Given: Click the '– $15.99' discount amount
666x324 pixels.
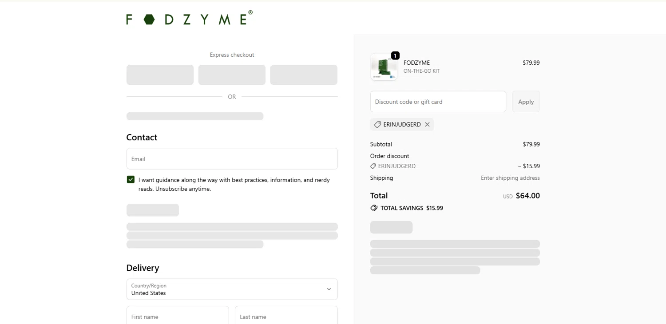Looking at the screenshot, I should click(x=529, y=166).
